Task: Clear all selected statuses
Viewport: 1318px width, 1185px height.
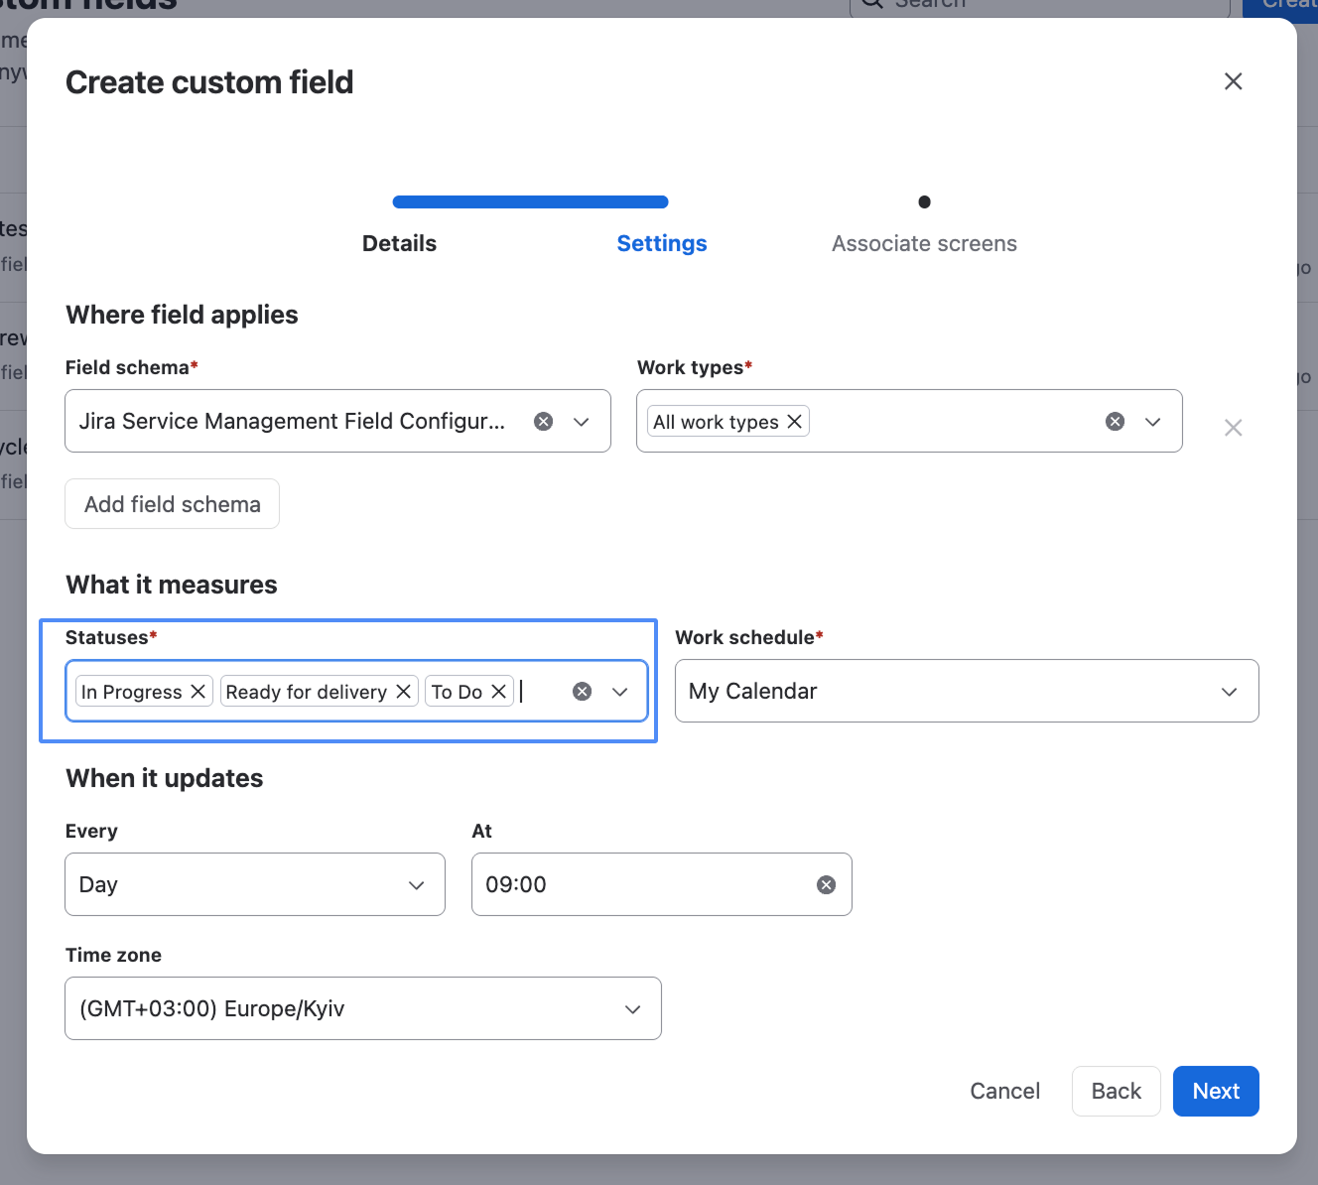Action: coord(583,692)
